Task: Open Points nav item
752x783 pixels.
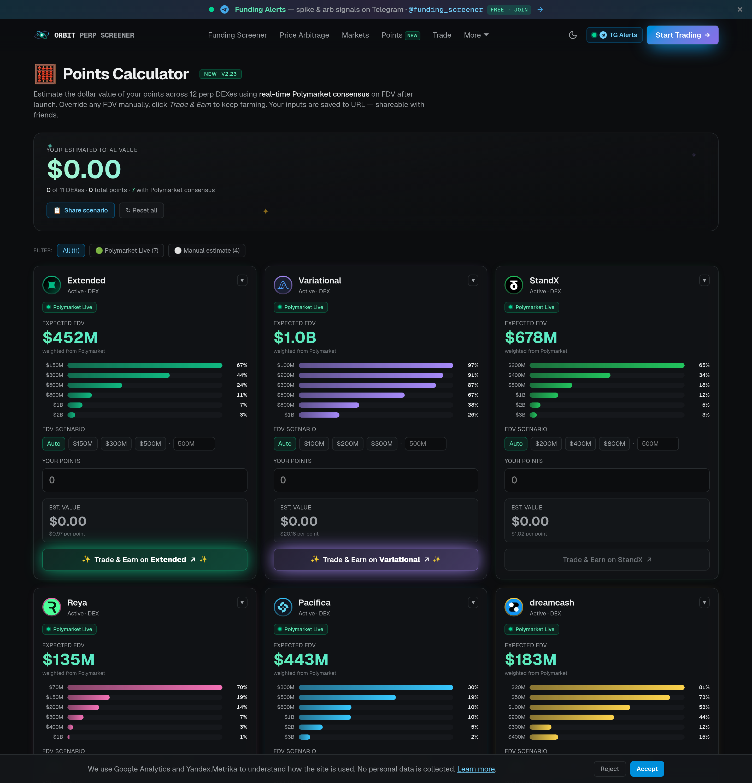Action: pyautogui.click(x=401, y=35)
